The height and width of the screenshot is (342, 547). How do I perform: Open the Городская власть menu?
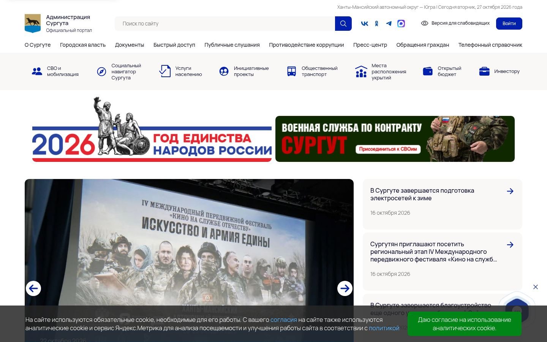(x=83, y=45)
